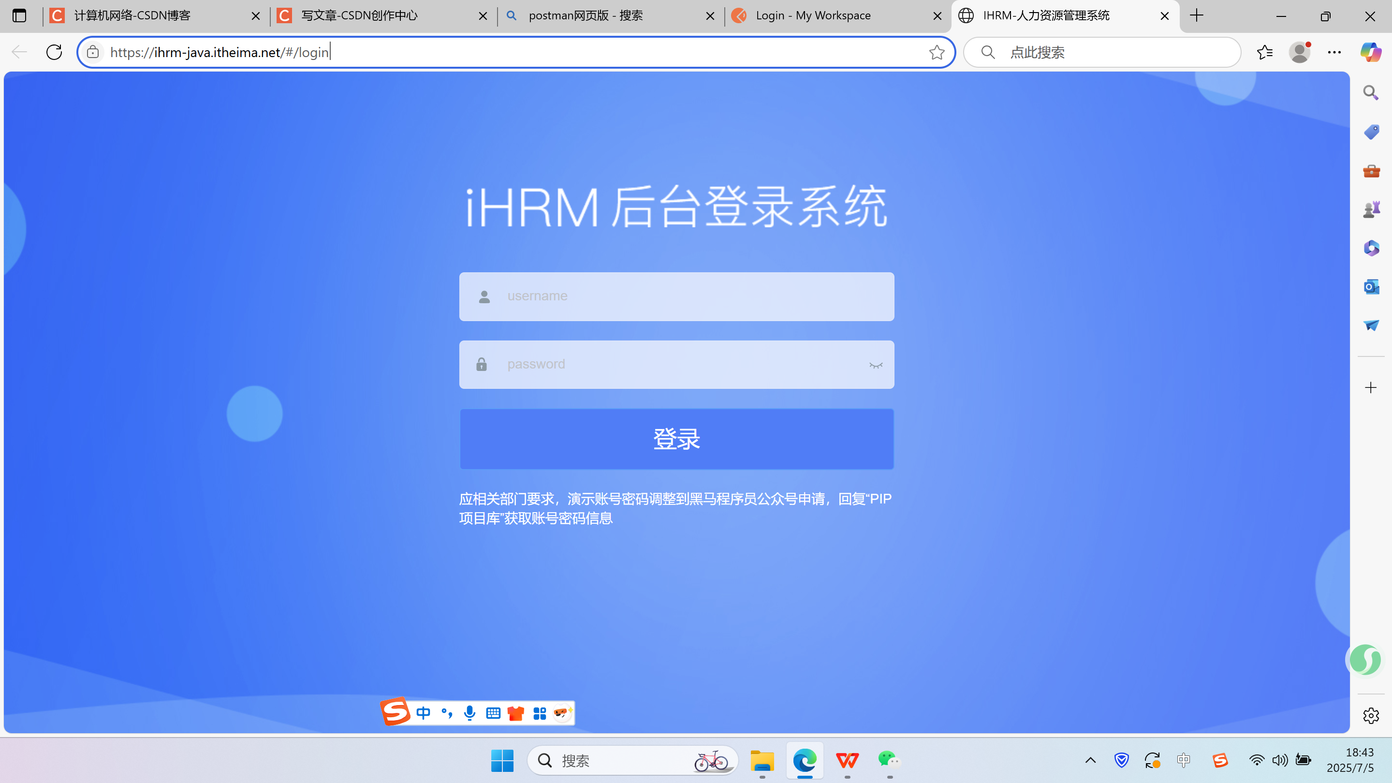Open Games from the Edge sidebar
The width and height of the screenshot is (1392, 783).
(x=1372, y=209)
